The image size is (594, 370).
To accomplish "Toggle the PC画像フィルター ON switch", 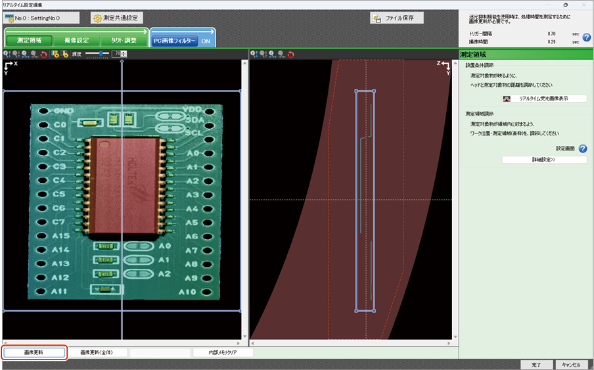I will [x=206, y=41].
